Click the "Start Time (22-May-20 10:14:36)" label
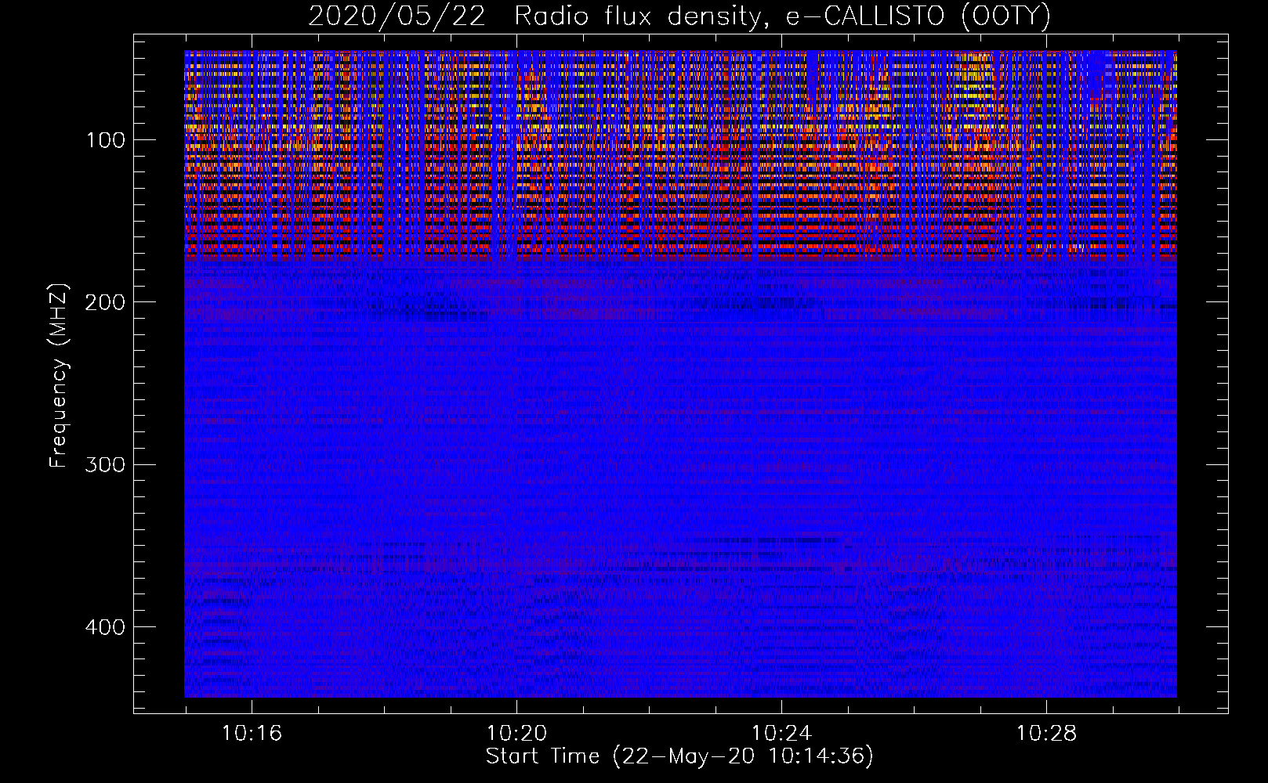The image size is (1268, 783). (679, 756)
